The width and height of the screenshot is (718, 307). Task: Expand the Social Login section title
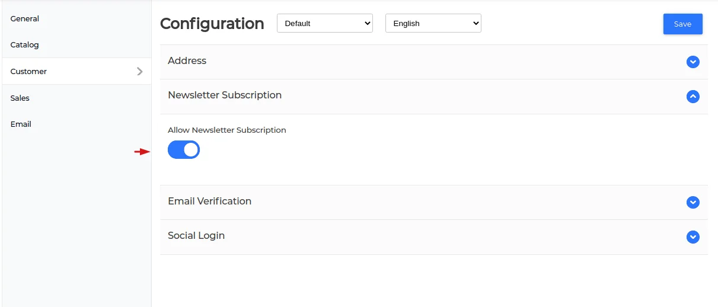tap(196, 236)
